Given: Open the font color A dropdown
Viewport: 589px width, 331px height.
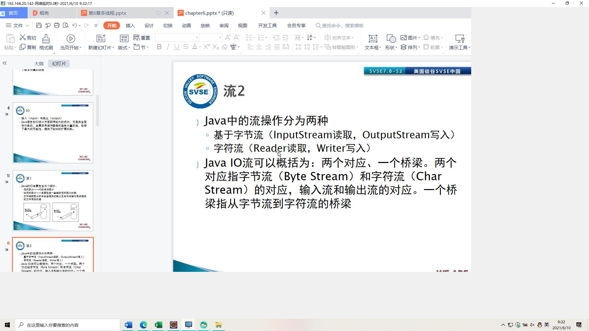Looking at the screenshot, I should [200, 47].
